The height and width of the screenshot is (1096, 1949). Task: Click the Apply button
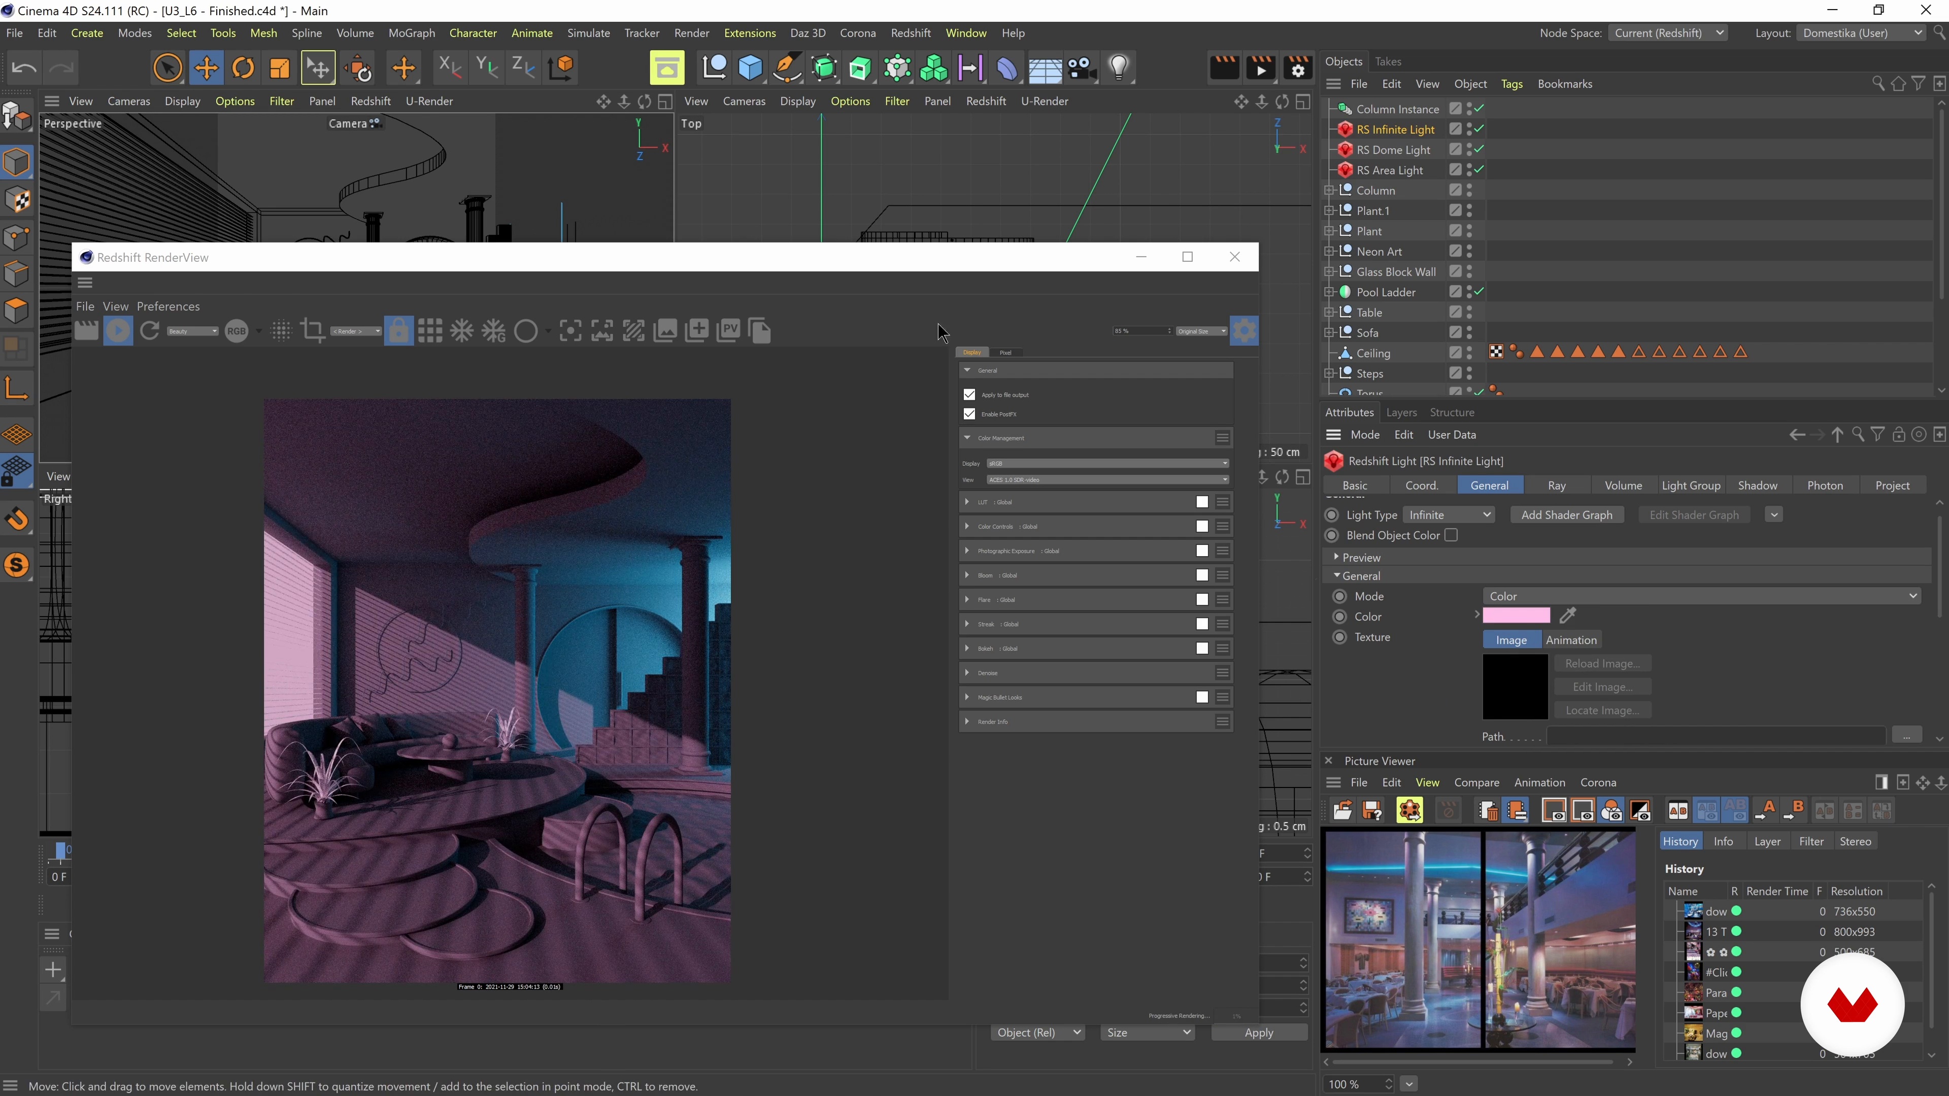pos(1259,1033)
